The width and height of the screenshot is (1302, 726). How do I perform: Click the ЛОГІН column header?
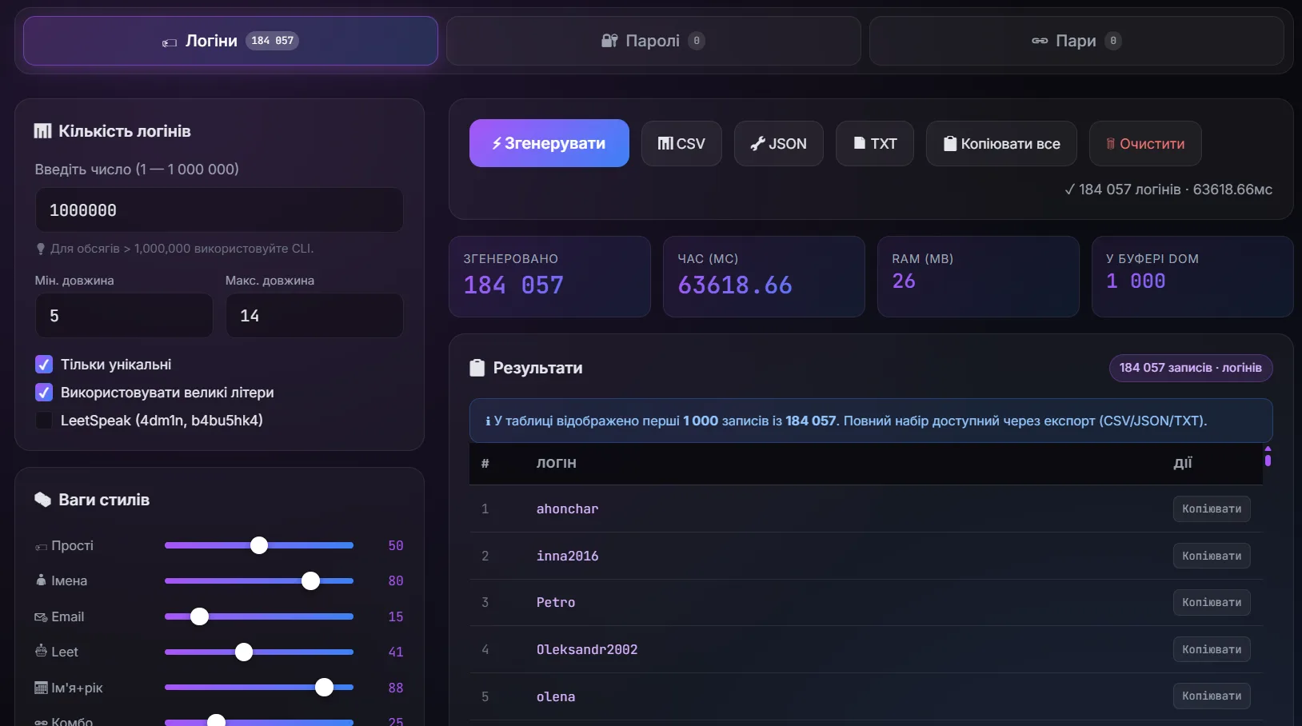(x=557, y=463)
